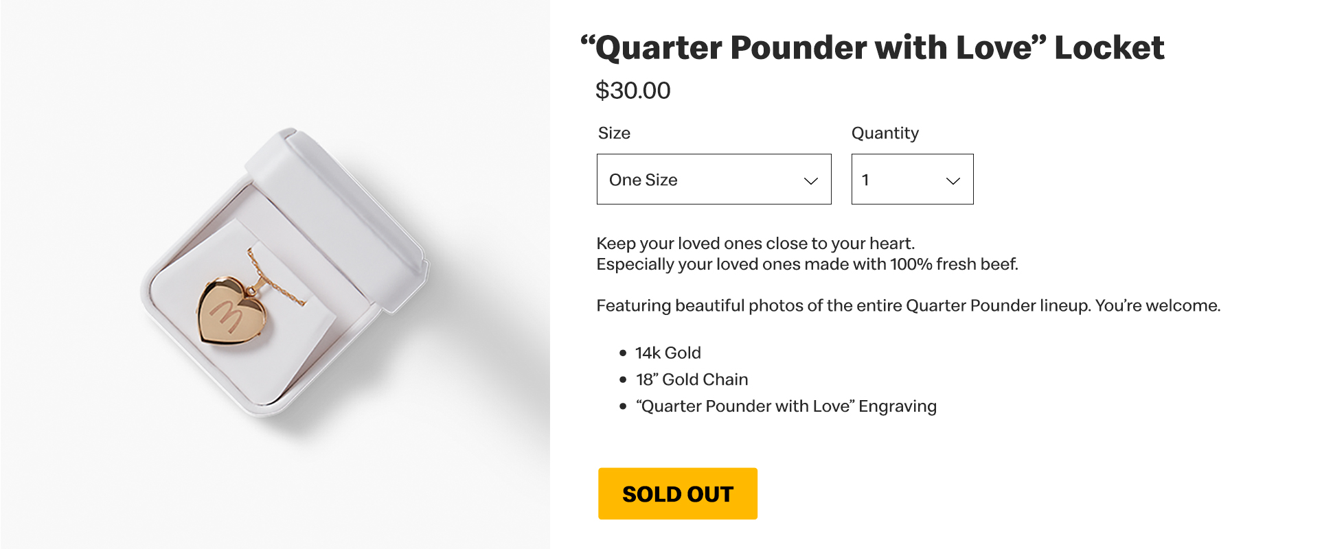Click "Keep your loved ones close" text line
The image size is (1322, 549).
(755, 244)
